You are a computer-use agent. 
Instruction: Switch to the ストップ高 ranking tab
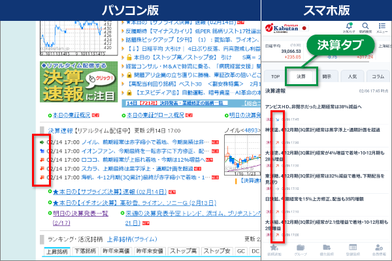(x=183, y=251)
